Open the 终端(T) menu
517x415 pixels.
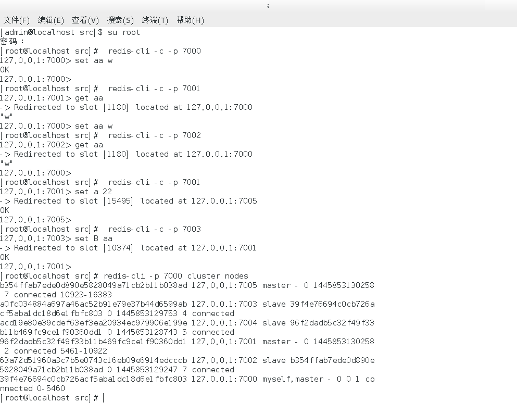pos(155,20)
